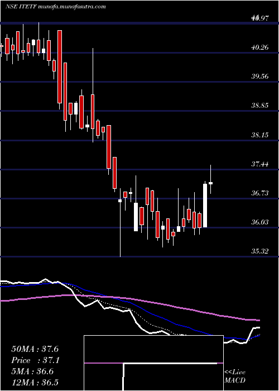The height and width of the screenshot is (391, 279).
Task: Click the 36.03 price axis label
Action: click(x=260, y=222)
